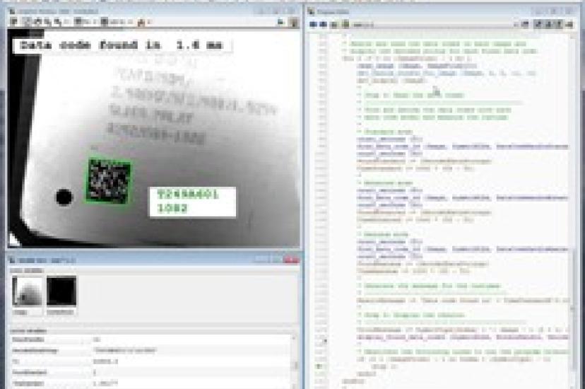
Task: Click the first of three grouped icons at the right of the Program toolbar
Action: click(x=538, y=25)
